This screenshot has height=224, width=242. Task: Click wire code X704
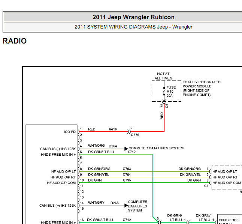tap(127, 174)
